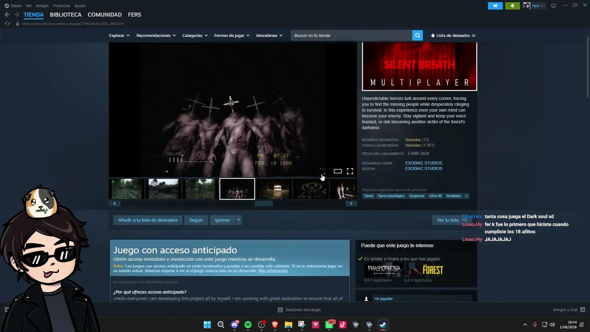
Task: Open the dropdown arrow next to Ignorar
Action: pyautogui.click(x=238, y=220)
